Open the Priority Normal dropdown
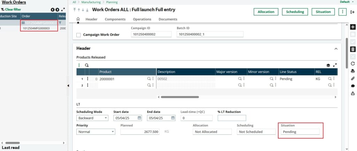The width and height of the screenshot is (357, 151). click(x=96, y=132)
